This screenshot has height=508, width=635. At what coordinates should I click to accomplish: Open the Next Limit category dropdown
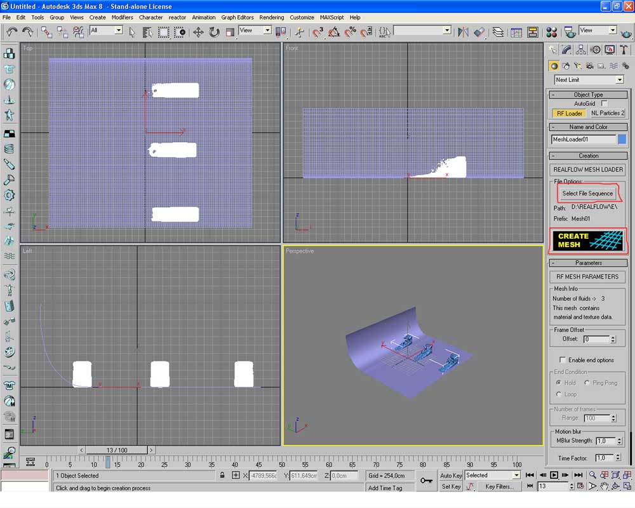[x=619, y=80]
